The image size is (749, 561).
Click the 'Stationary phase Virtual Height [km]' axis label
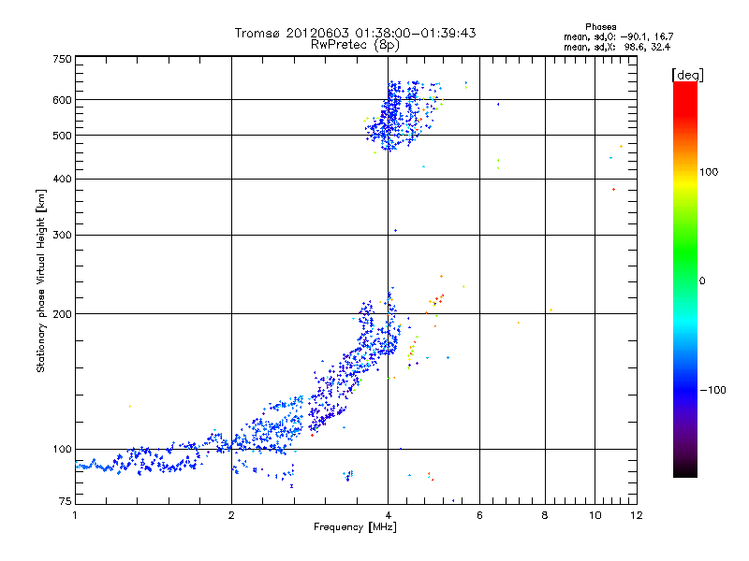(41, 280)
